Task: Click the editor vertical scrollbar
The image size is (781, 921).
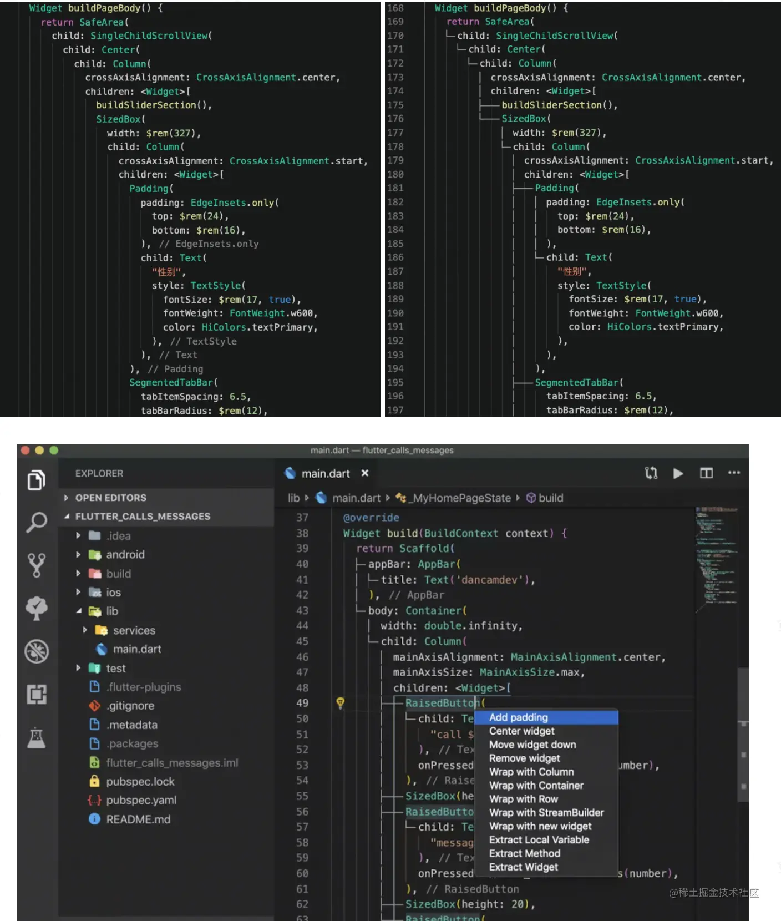Action: click(x=743, y=735)
